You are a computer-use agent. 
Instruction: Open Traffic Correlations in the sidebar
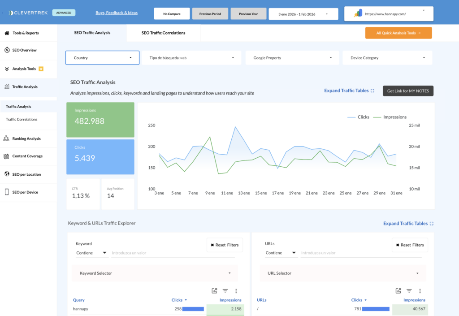pyautogui.click(x=22, y=120)
